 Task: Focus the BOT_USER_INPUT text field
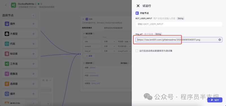[179, 24]
